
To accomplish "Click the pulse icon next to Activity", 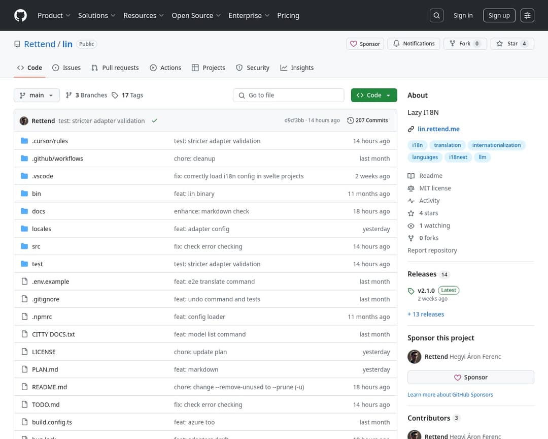I will click(411, 201).
